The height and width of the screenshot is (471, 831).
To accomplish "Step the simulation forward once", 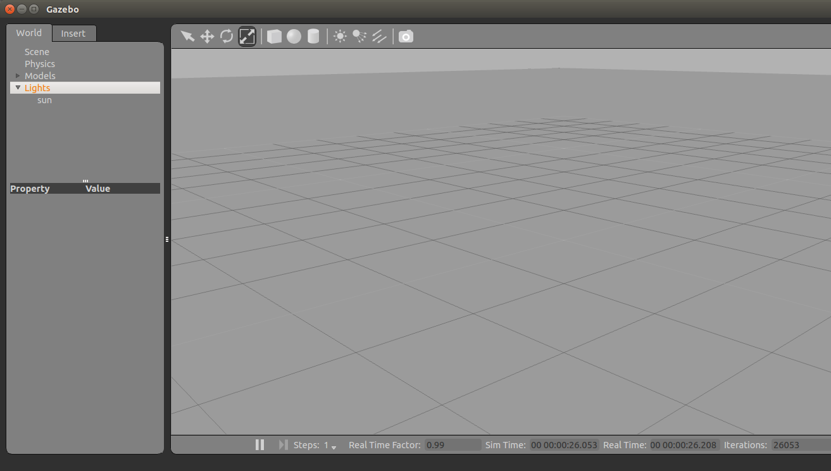I will tap(283, 445).
